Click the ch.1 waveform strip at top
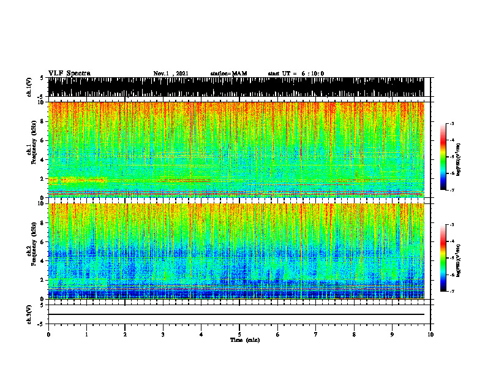This screenshot has height=375, width=485. click(x=236, y=87)
